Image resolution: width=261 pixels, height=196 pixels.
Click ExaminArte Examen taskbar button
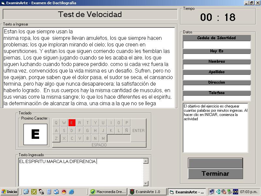coord(187,192)
